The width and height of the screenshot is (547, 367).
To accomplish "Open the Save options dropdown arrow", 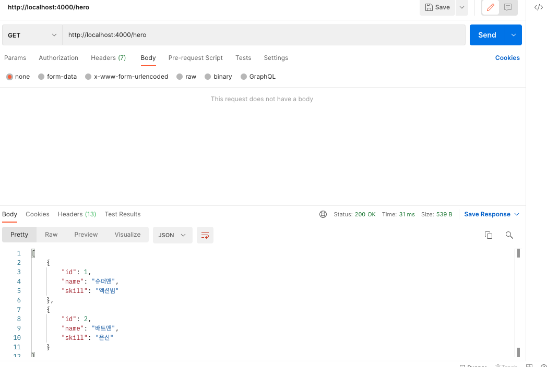I will (462, 7).
